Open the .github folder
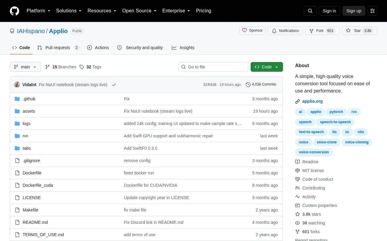This screenshot has height=241, width=387. [x=29, y=99]
